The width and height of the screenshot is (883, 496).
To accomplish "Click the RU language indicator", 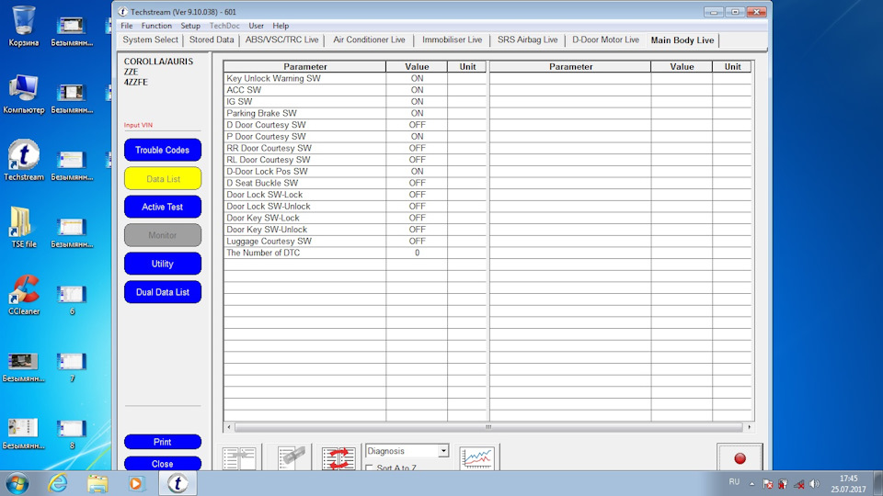I will pyautogui.click(x=734, y=482).
